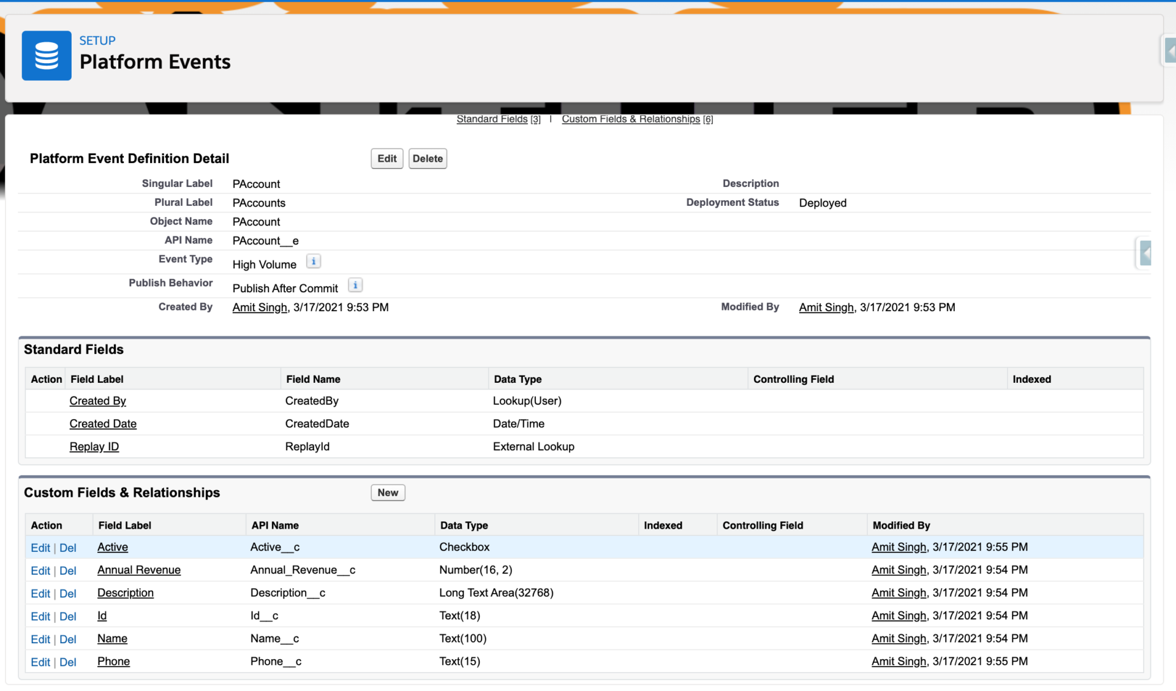Jump to Standard Fields section link
Viewport: 1176px width, 691px height.
pos(492,119)
